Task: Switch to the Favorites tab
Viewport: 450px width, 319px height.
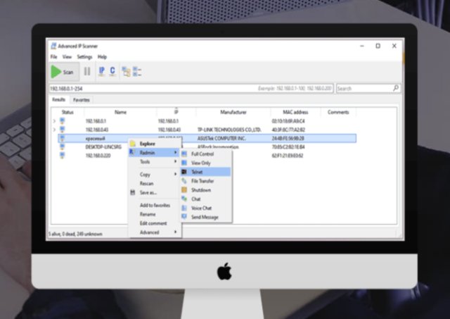Action: coord(82,100)
